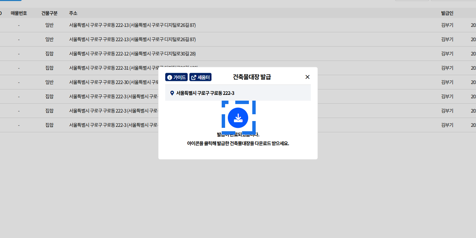Click 김부기 in the last table row
The height and width of the screenshot is (238, 476).
[447, 125]
